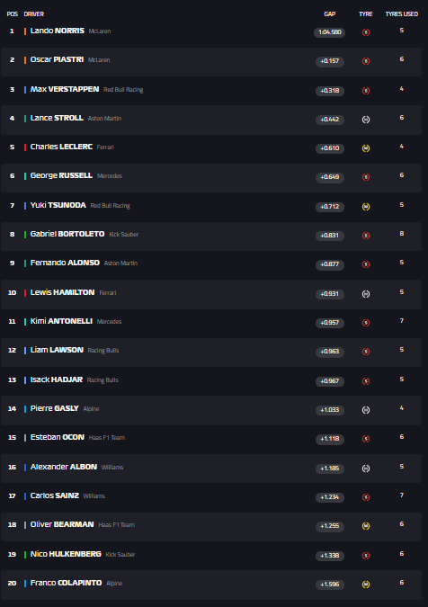Click Franco Colapinto's medium tyre icon
This screenshot has height=607, width=428.
pyautogui.click(x=366, y=585)
